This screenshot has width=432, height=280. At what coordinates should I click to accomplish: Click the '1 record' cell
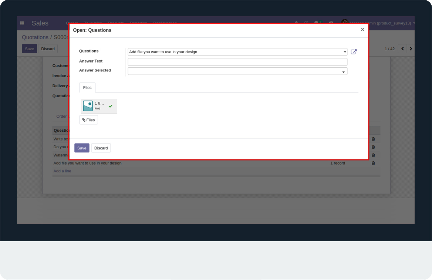pyautogui.click(x=338, y=163)
